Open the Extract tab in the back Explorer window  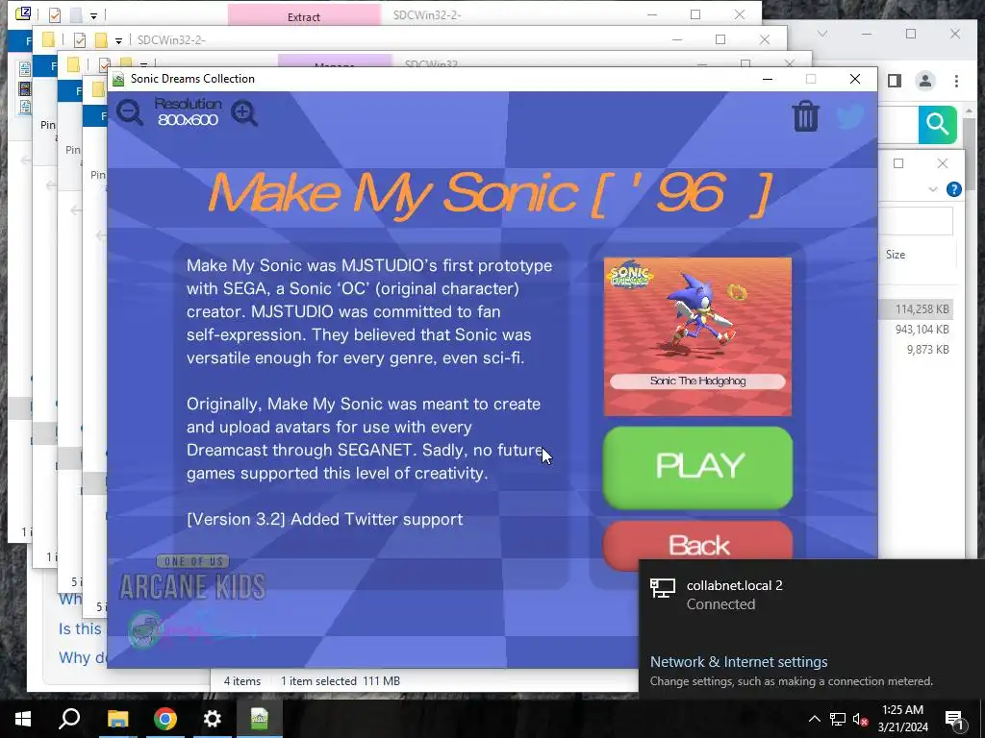click(303, 15)
